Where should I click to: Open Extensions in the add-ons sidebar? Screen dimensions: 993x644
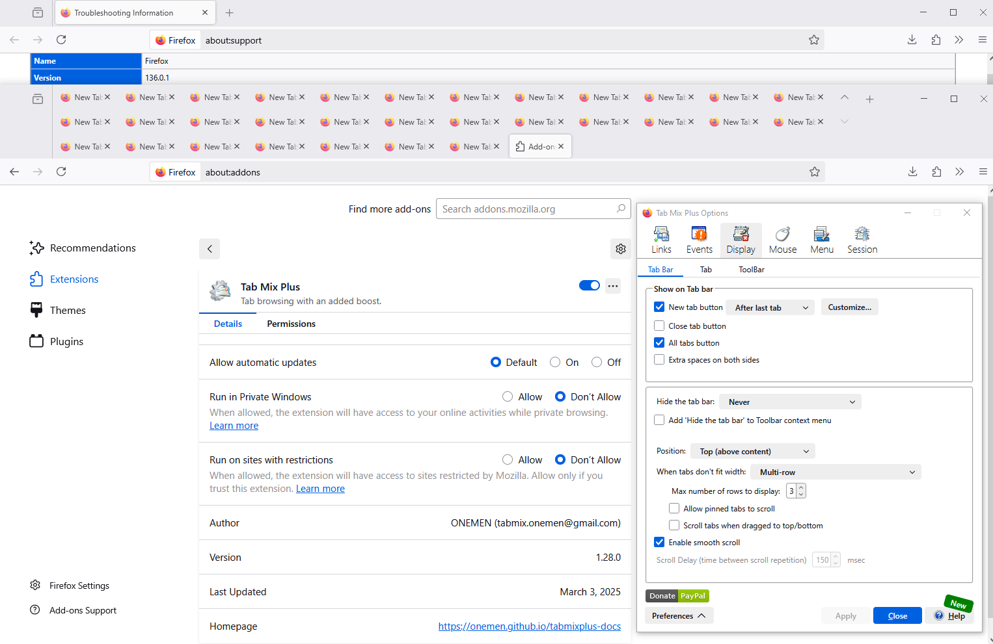point(64,279)
